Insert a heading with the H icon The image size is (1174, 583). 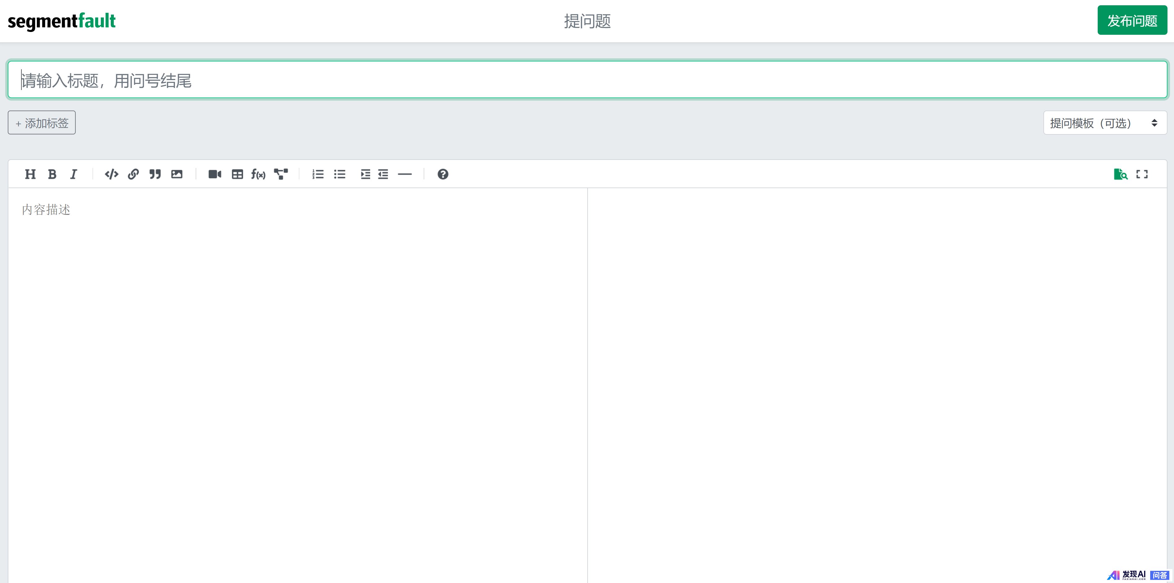(30, 174)
